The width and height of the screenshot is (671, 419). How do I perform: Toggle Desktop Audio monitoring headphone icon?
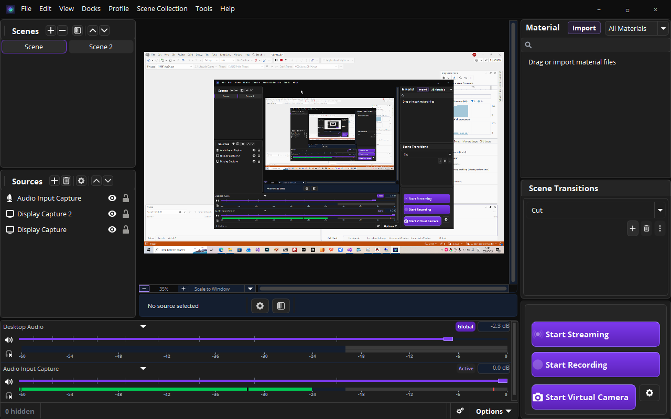[8, 354]
